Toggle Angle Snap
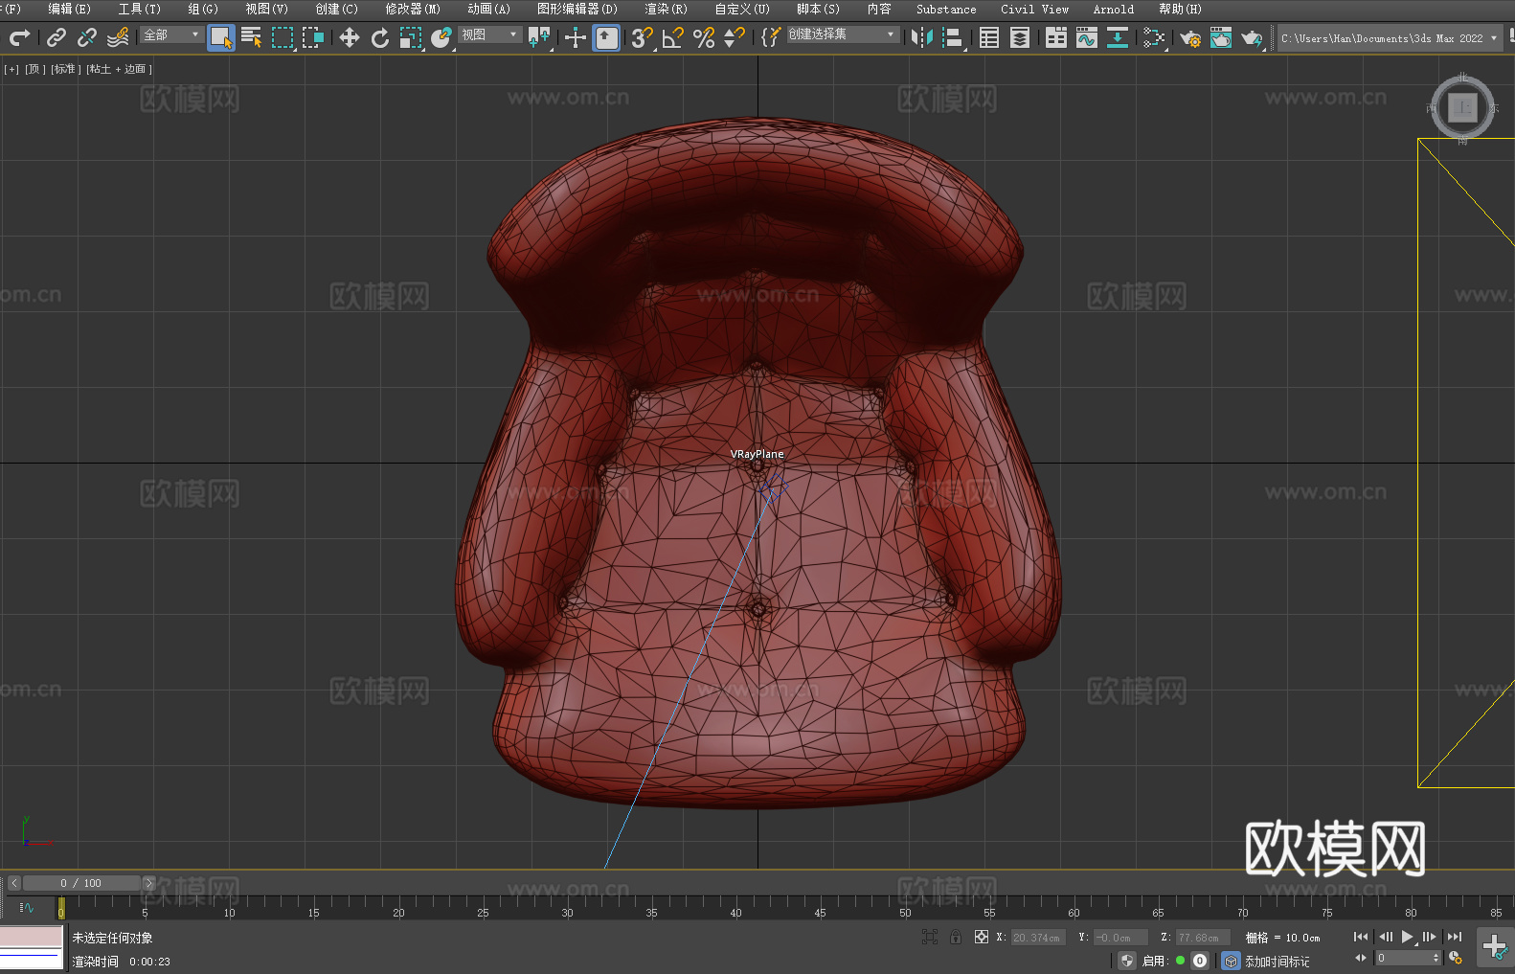The height and width of the screenshot is (974, 1515). click(x=673, y=37)
